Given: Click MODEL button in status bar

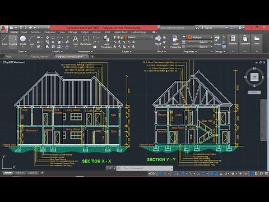Looking at the screenshot, I should click(152, 173).
